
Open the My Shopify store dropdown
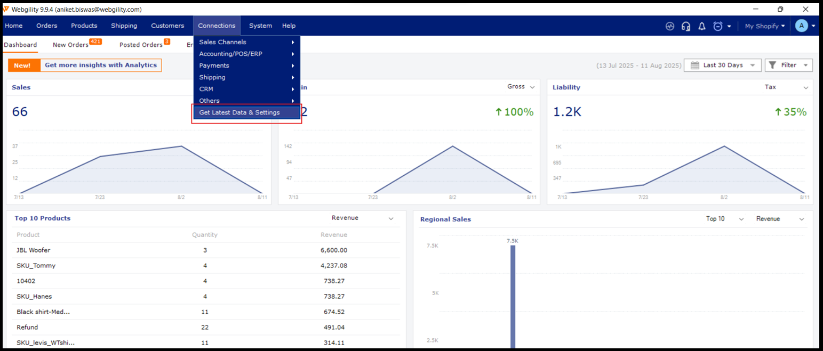tap(764, 26)
